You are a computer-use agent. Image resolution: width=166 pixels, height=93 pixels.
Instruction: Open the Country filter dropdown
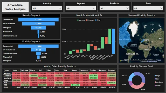click(47, 8)
